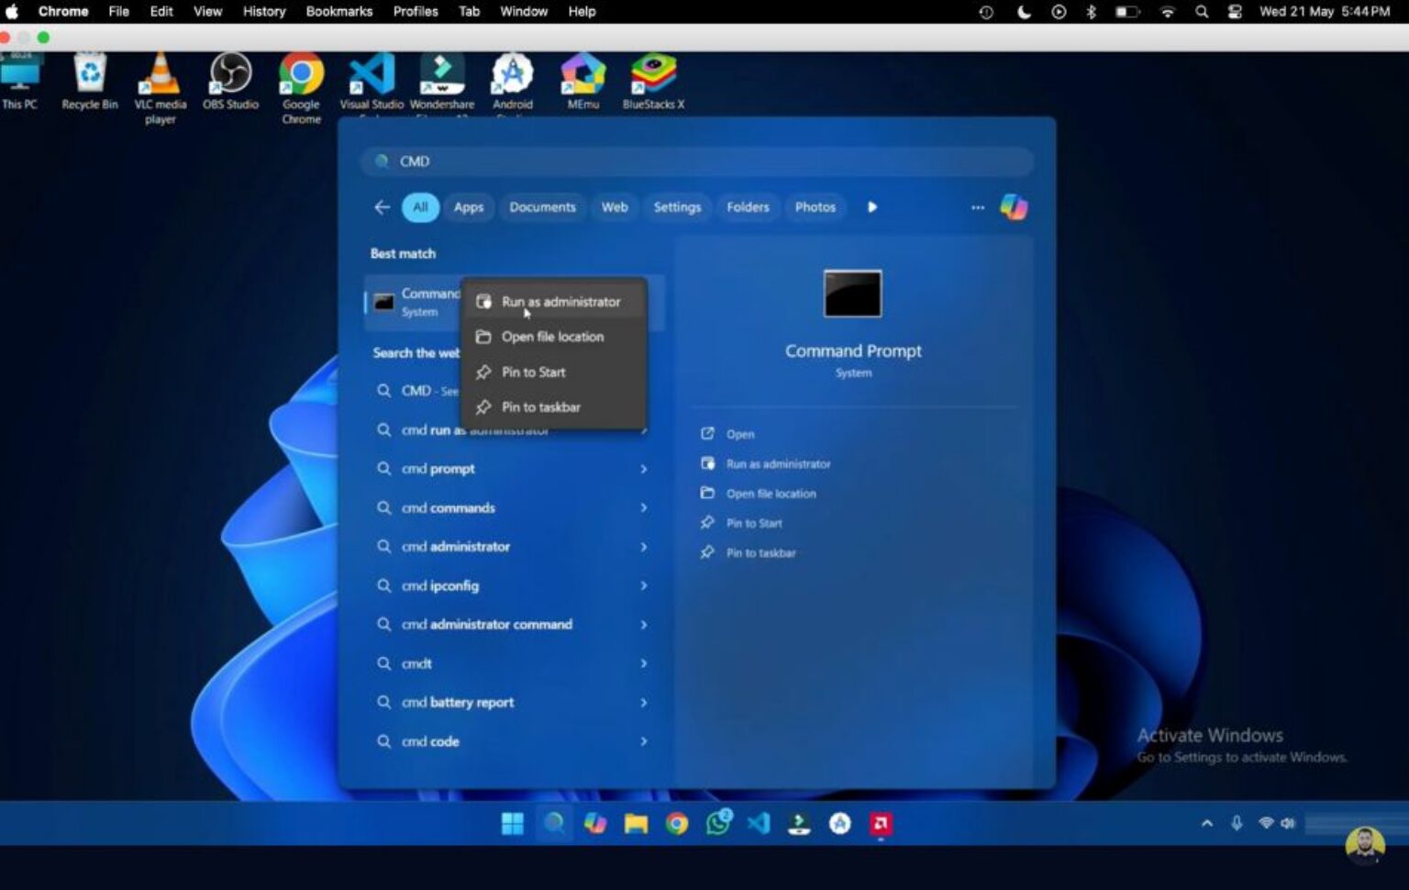
Task: Launch MEmu emulator icon
Action: coord(582,73)
